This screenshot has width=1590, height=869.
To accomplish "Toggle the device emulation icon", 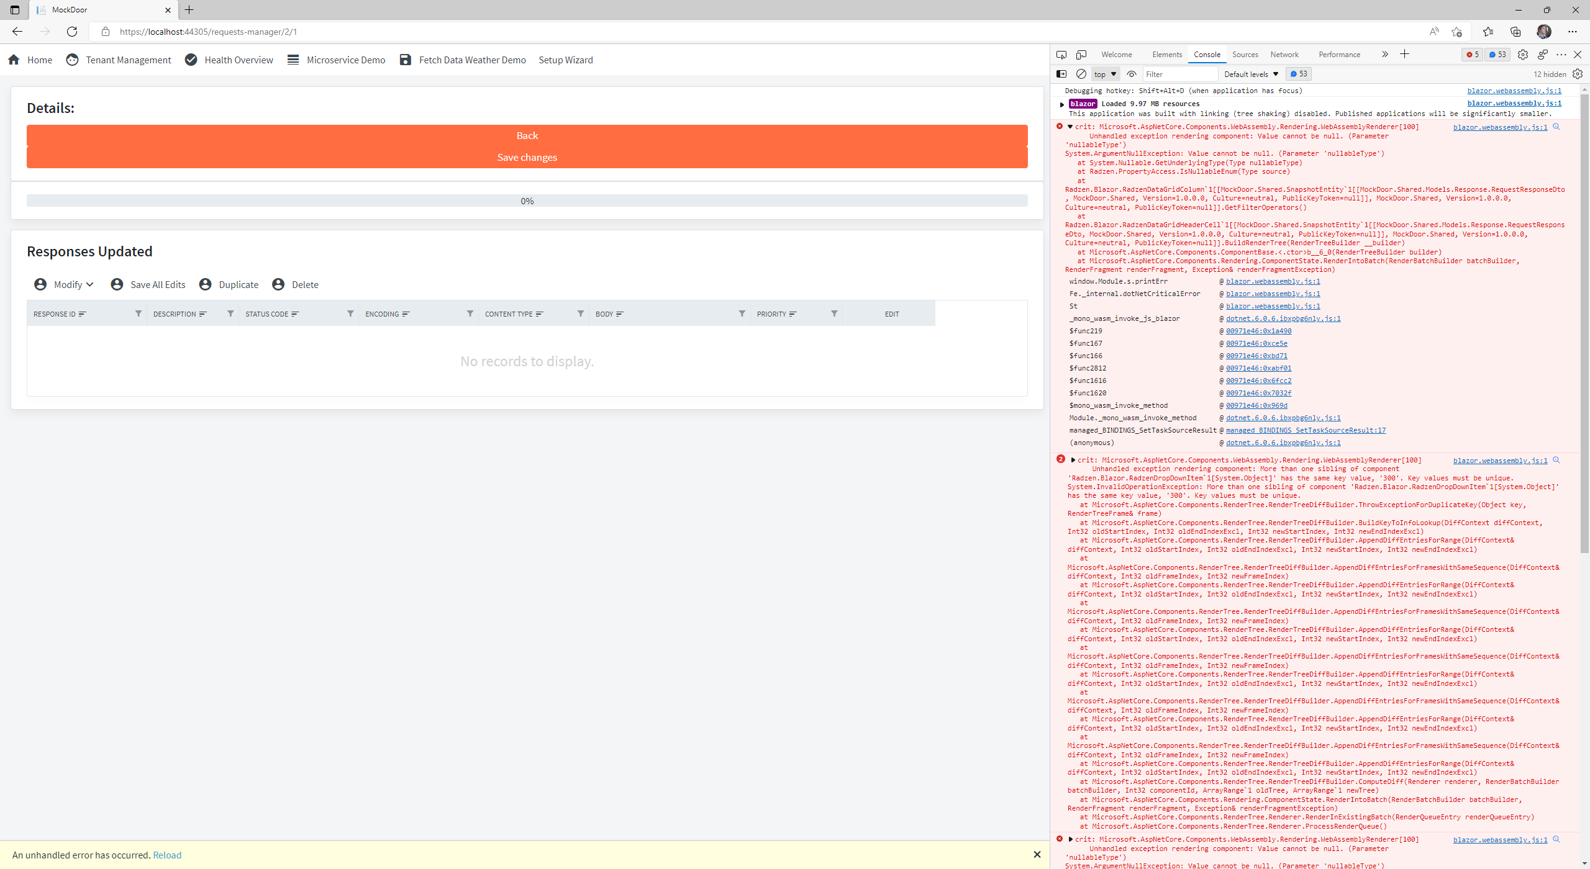I will click(x=1081, y=55).
